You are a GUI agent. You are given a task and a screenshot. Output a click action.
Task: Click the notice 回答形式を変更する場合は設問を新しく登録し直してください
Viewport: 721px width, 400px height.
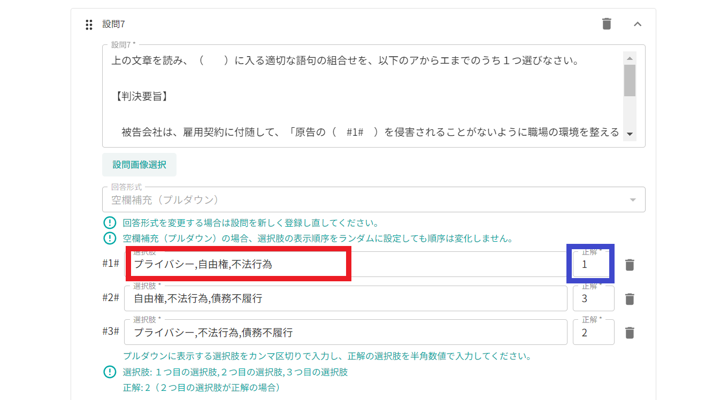pyautogui.click(x=251, y=223)
